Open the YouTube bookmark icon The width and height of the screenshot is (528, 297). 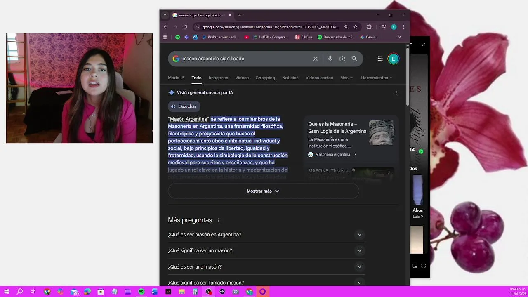coord(246,37)
